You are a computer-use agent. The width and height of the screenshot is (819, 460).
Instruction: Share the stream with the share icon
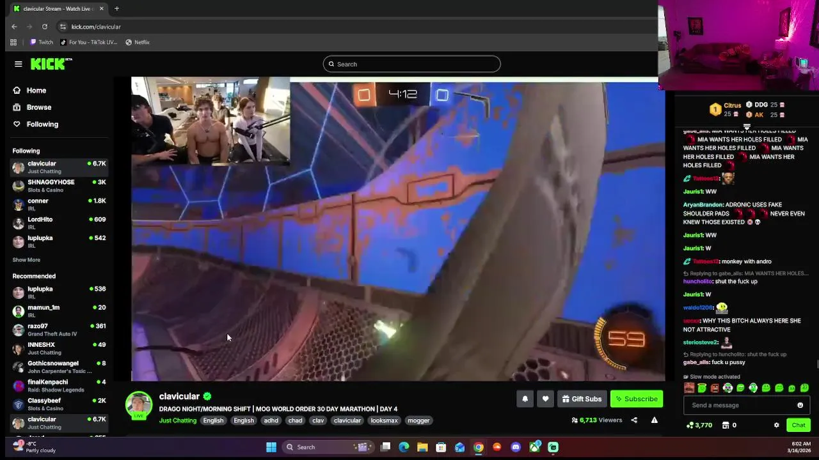coord(634,420)
